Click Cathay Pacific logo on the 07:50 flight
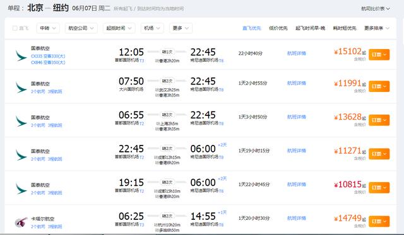 click(21, 88)
